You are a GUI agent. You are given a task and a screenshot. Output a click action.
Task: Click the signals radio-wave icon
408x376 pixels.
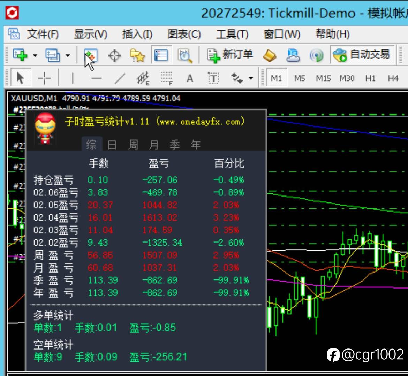pos(316,56)
